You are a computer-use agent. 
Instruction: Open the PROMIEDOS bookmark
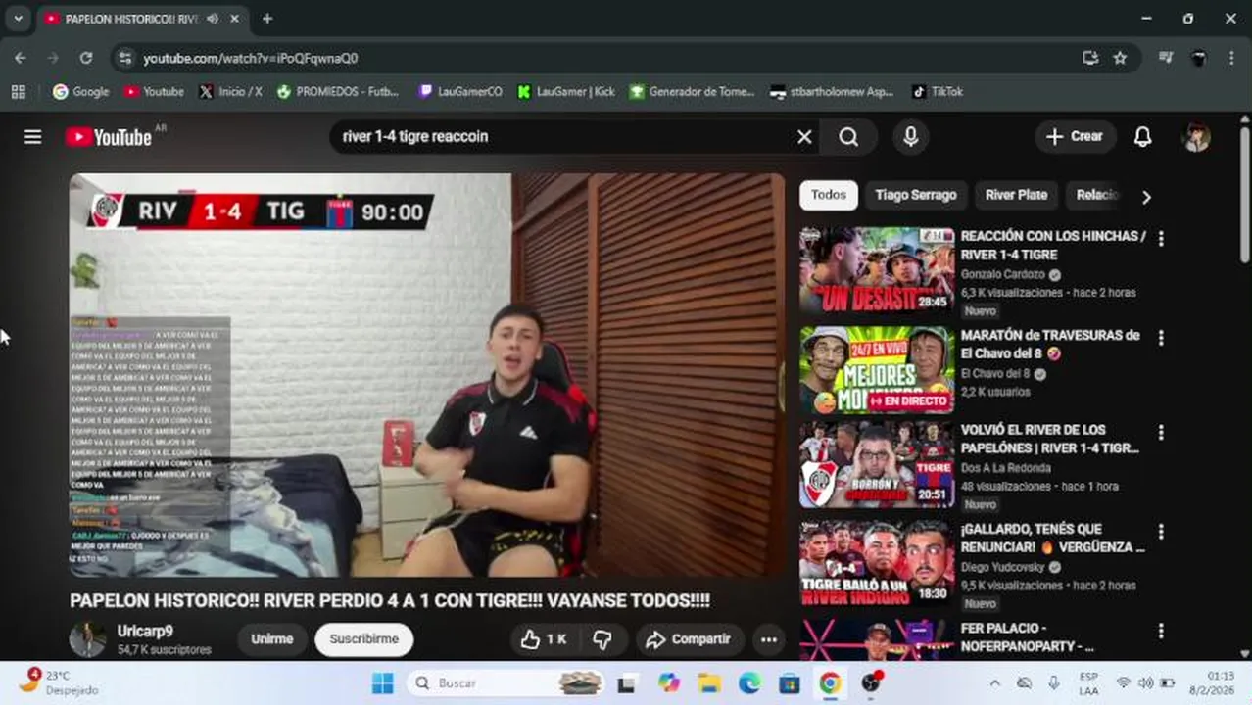coord(337,92)
